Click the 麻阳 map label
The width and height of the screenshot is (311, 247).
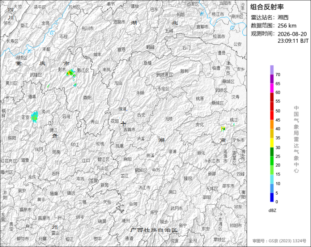coord(127,159)
